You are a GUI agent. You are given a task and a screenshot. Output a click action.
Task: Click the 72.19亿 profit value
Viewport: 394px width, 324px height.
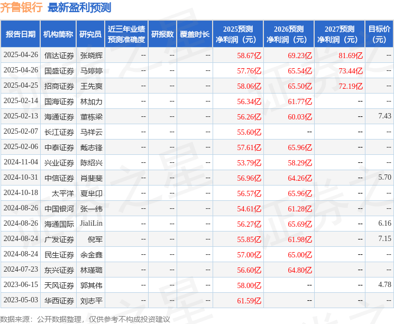(351, 86)
